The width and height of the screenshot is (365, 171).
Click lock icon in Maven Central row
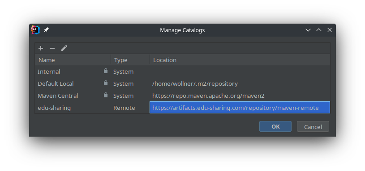point(106,95)
